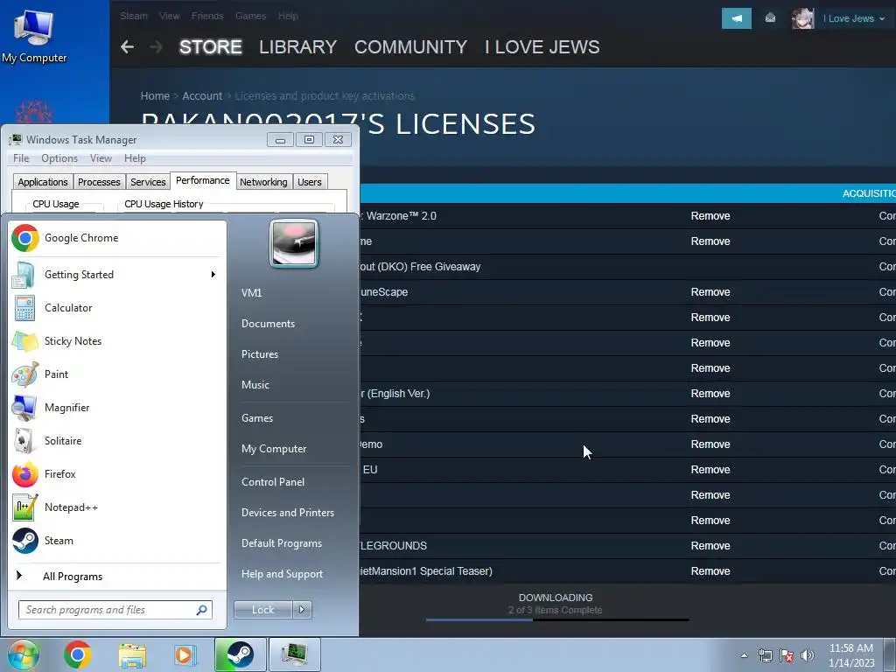The height and width of the screenshot is (672, 896).
Task: Launch Firefox from the Start menu
Action: tap(116, 473)
